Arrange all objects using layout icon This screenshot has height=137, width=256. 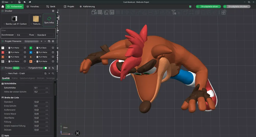(112, 12)
